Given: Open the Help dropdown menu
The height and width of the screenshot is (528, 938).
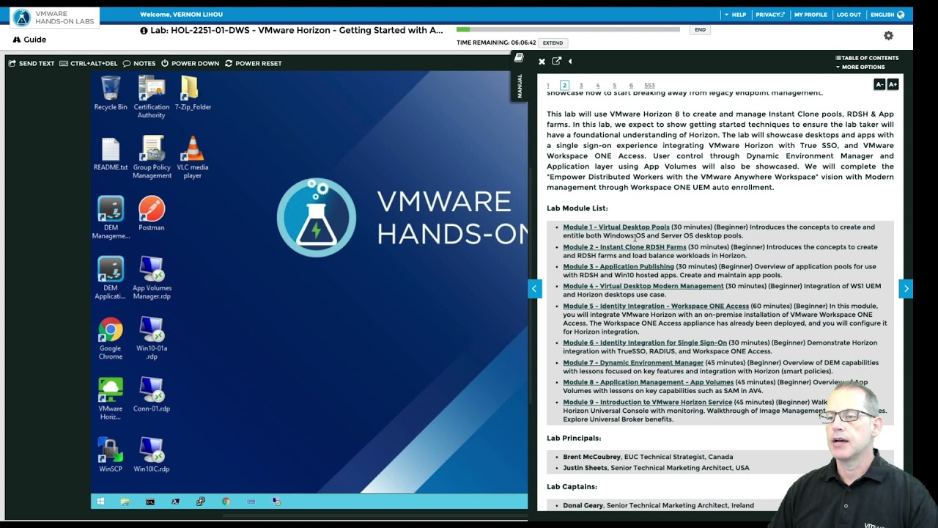Looking at the screenshot, I should [735, 15].
